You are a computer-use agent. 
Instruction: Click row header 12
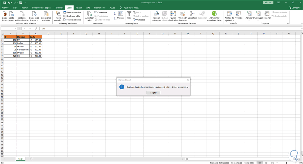(2, 72)
